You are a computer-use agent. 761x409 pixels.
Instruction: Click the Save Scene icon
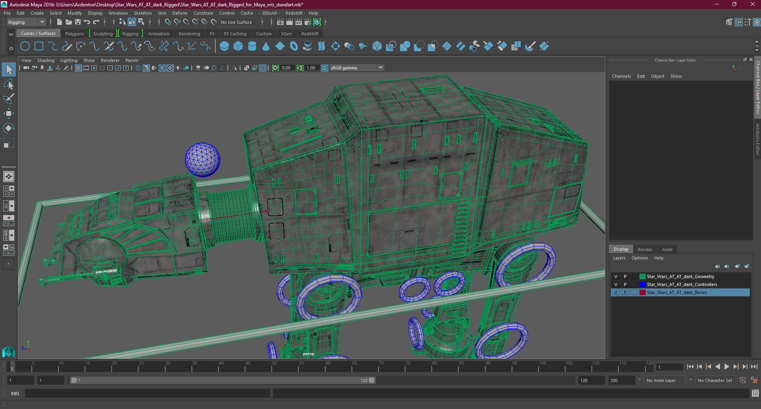[x=78, y=22]
